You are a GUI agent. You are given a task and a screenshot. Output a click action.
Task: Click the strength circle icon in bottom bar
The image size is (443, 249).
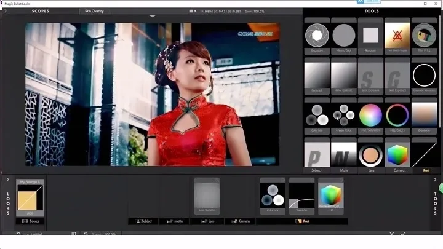(86, 234)
